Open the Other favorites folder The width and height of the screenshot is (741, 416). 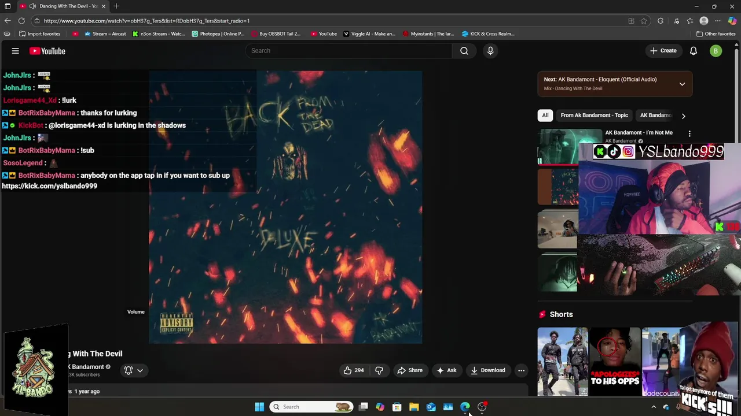pos(716,34)
